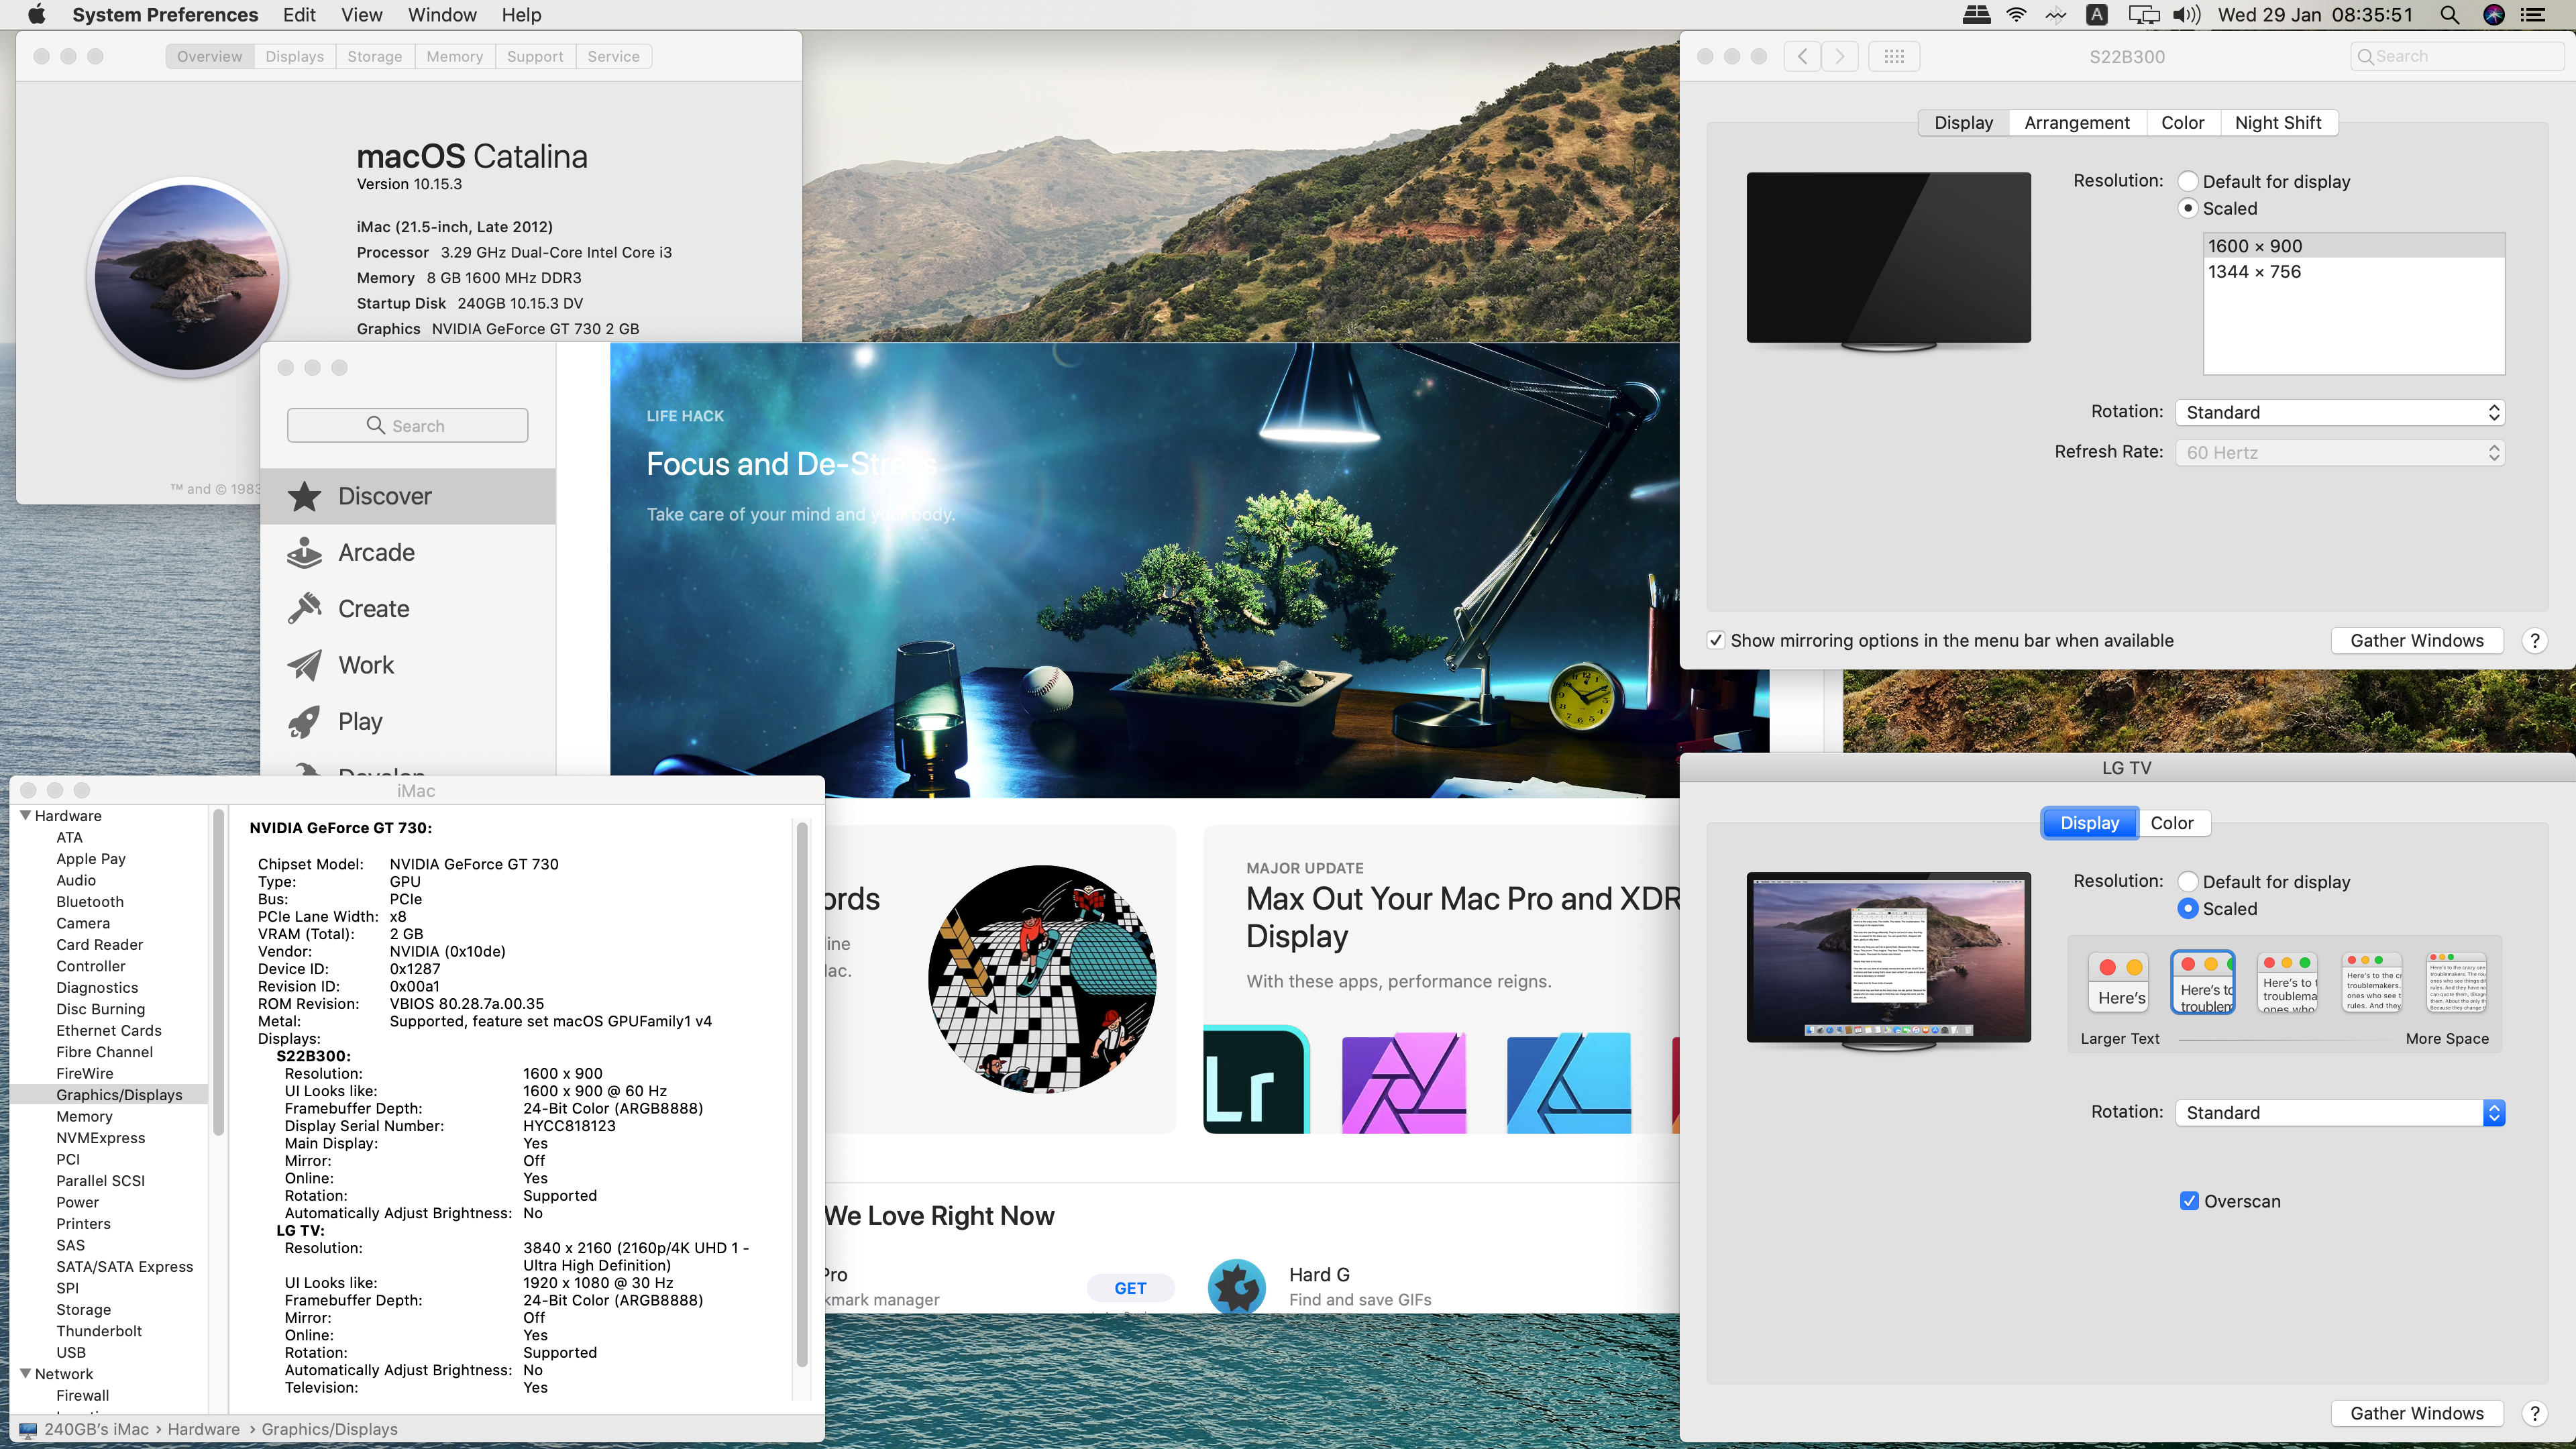Go forward in S22B300 preferences window
The height and width of the screenshot is (1449, 2576).
tap(1840, 56)
